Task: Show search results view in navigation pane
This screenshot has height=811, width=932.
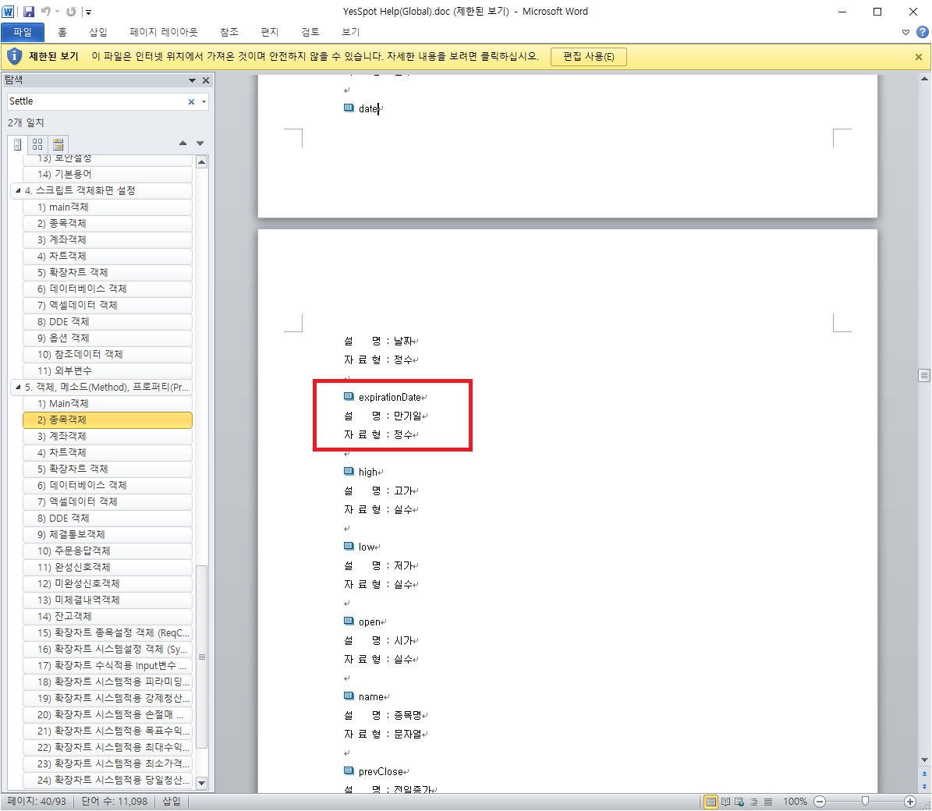Action: [x=58, y=144]
